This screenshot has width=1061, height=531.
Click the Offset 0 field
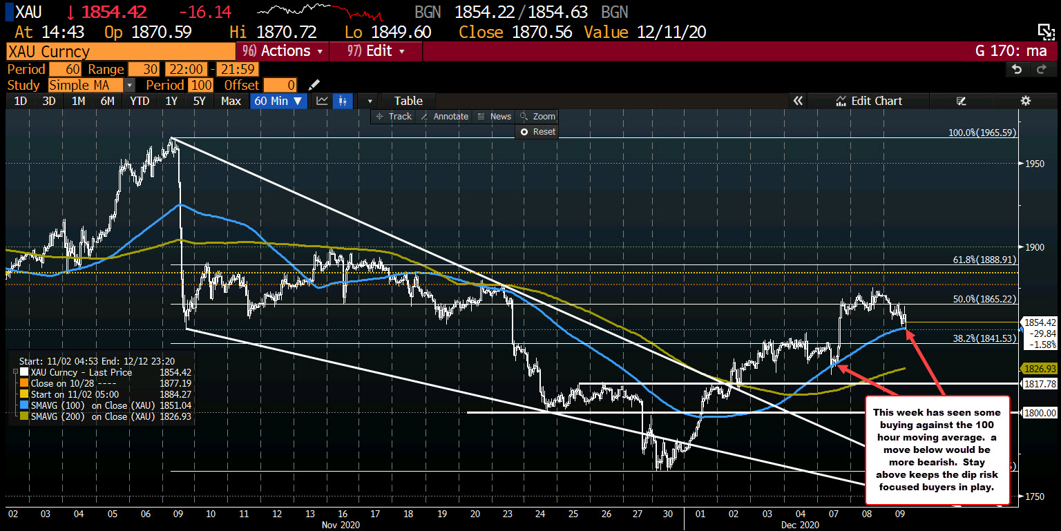tap(280, 85)
